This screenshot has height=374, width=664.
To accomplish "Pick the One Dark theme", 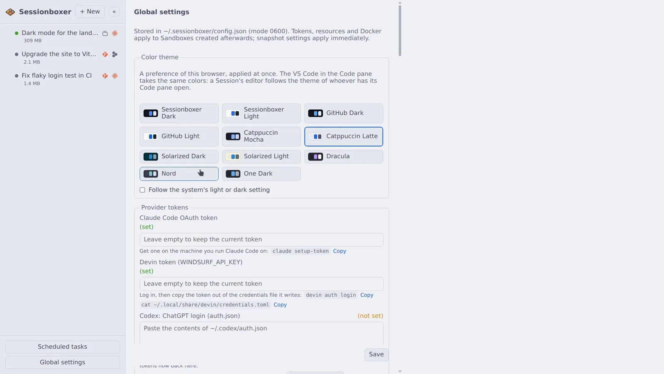I will 261,174.
